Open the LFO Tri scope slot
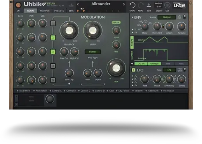 141,64
